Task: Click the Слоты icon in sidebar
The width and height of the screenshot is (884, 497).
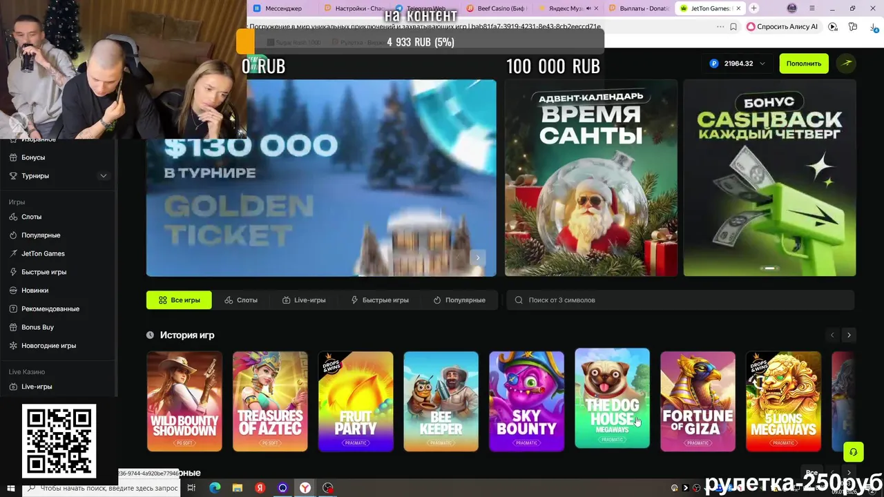Action: [14, 217]
